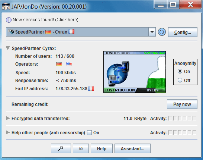The image size is (203, 160).
Task: Collapse the SpeedPartner-Cyrax details section
Action: [8, 48]
